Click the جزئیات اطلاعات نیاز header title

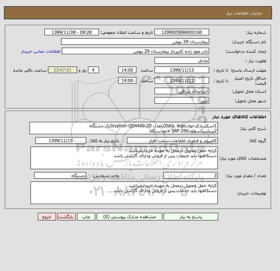(x=244, y=13)
